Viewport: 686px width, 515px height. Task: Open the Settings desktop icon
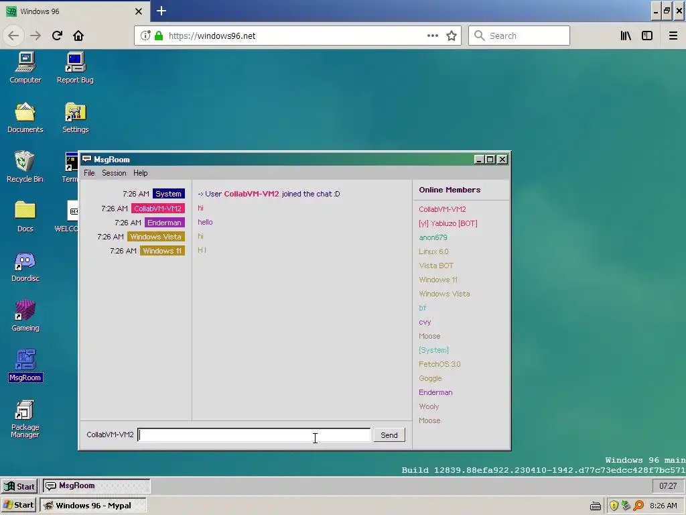pos(75,117)
